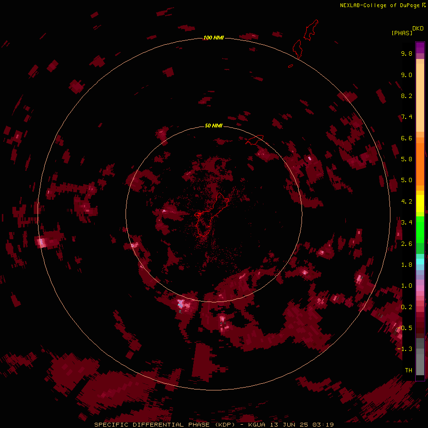Click the 5.0 scale value
Screen dimensions: 428x428
pyautogui.click(x=407, y=180)
